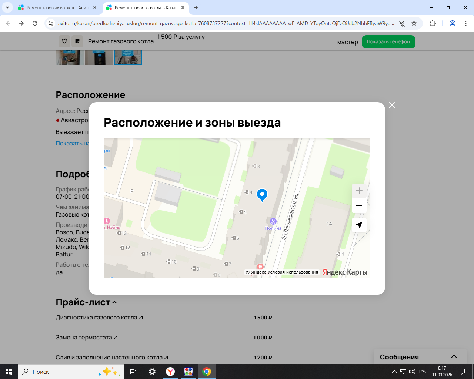Viewport: 474px width, 379px height.
Task: Add listing to favorites with heart icon
Action: (x=64, y=41)
